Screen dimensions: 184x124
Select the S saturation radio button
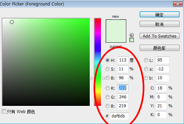pos(108,69)
